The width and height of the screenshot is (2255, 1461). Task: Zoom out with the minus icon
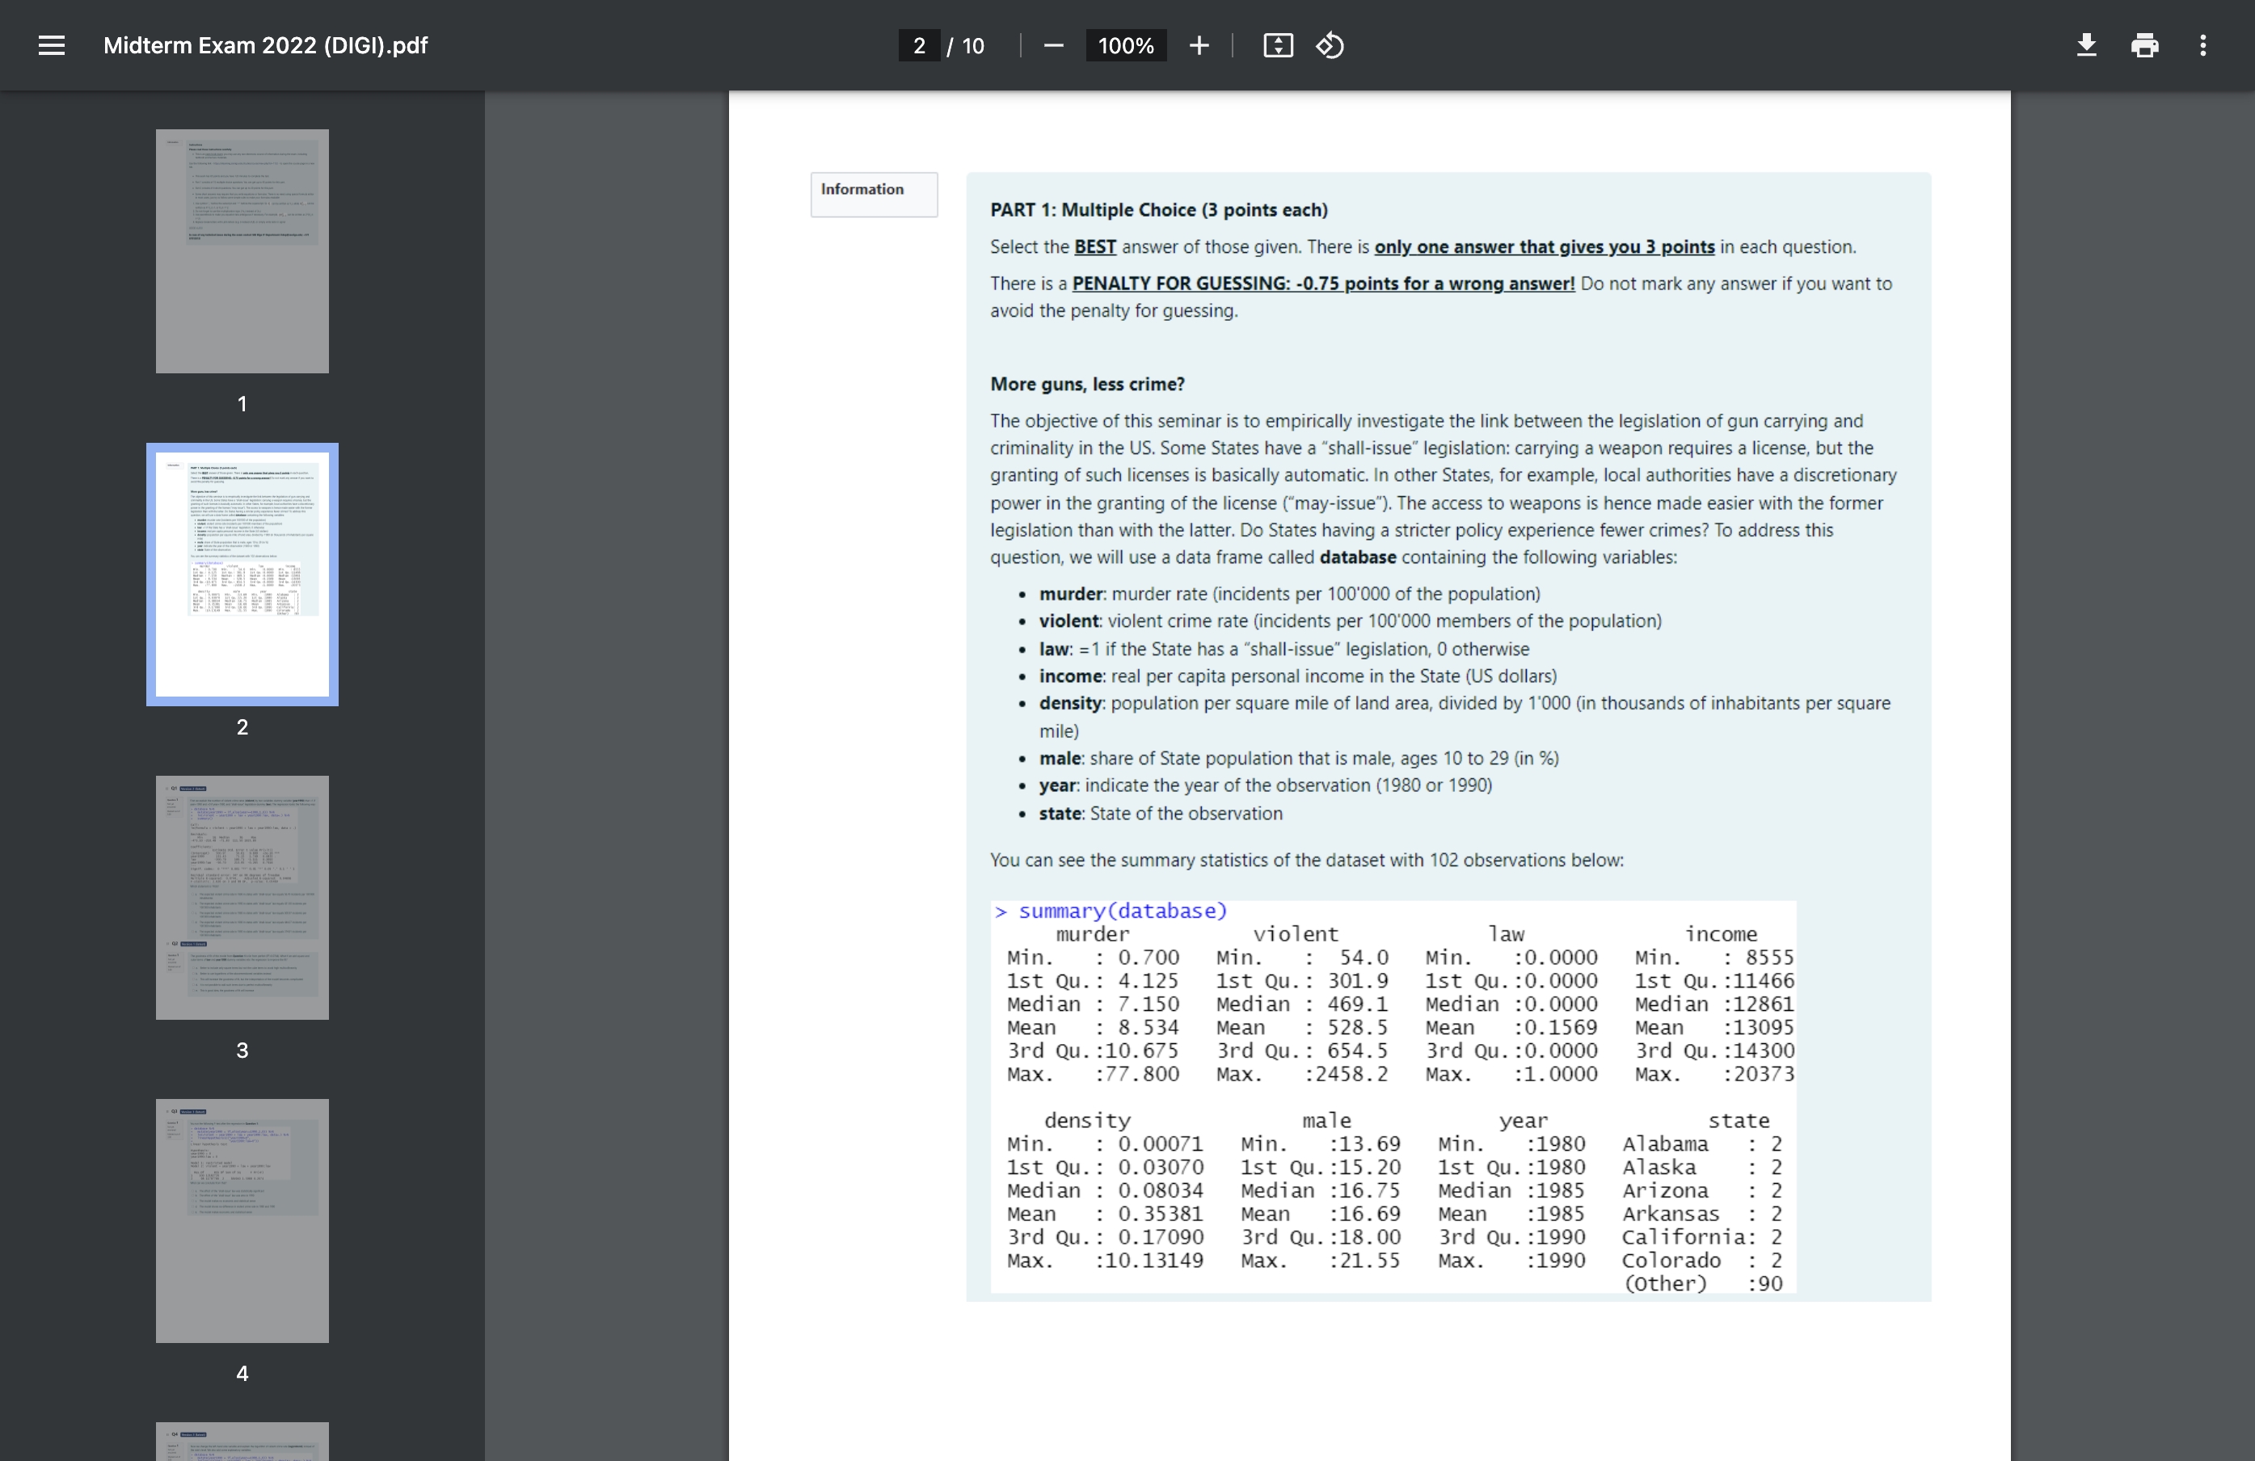click(x=1052, y=45)
